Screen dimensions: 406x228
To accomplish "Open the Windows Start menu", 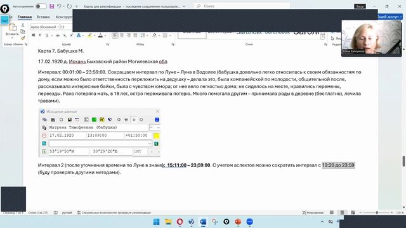I will pos(157,222).
